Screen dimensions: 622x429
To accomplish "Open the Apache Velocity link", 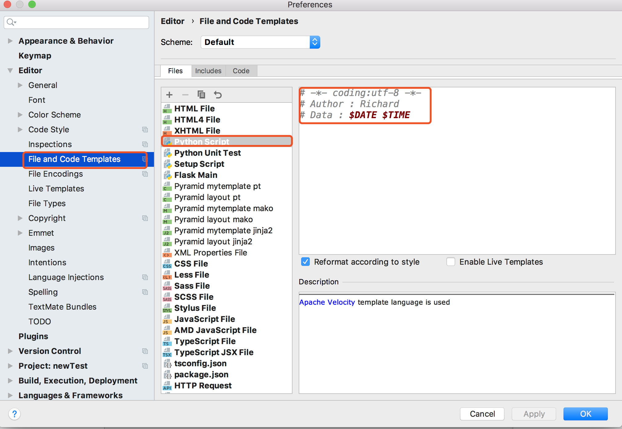I will (x=327, y=302).
